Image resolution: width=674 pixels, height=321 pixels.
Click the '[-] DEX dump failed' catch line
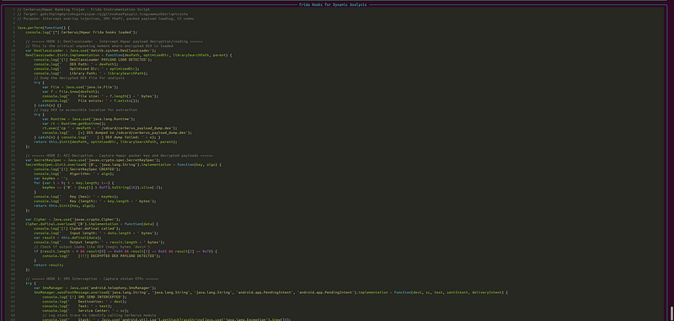pyautogui.click(x=98, y=137)
